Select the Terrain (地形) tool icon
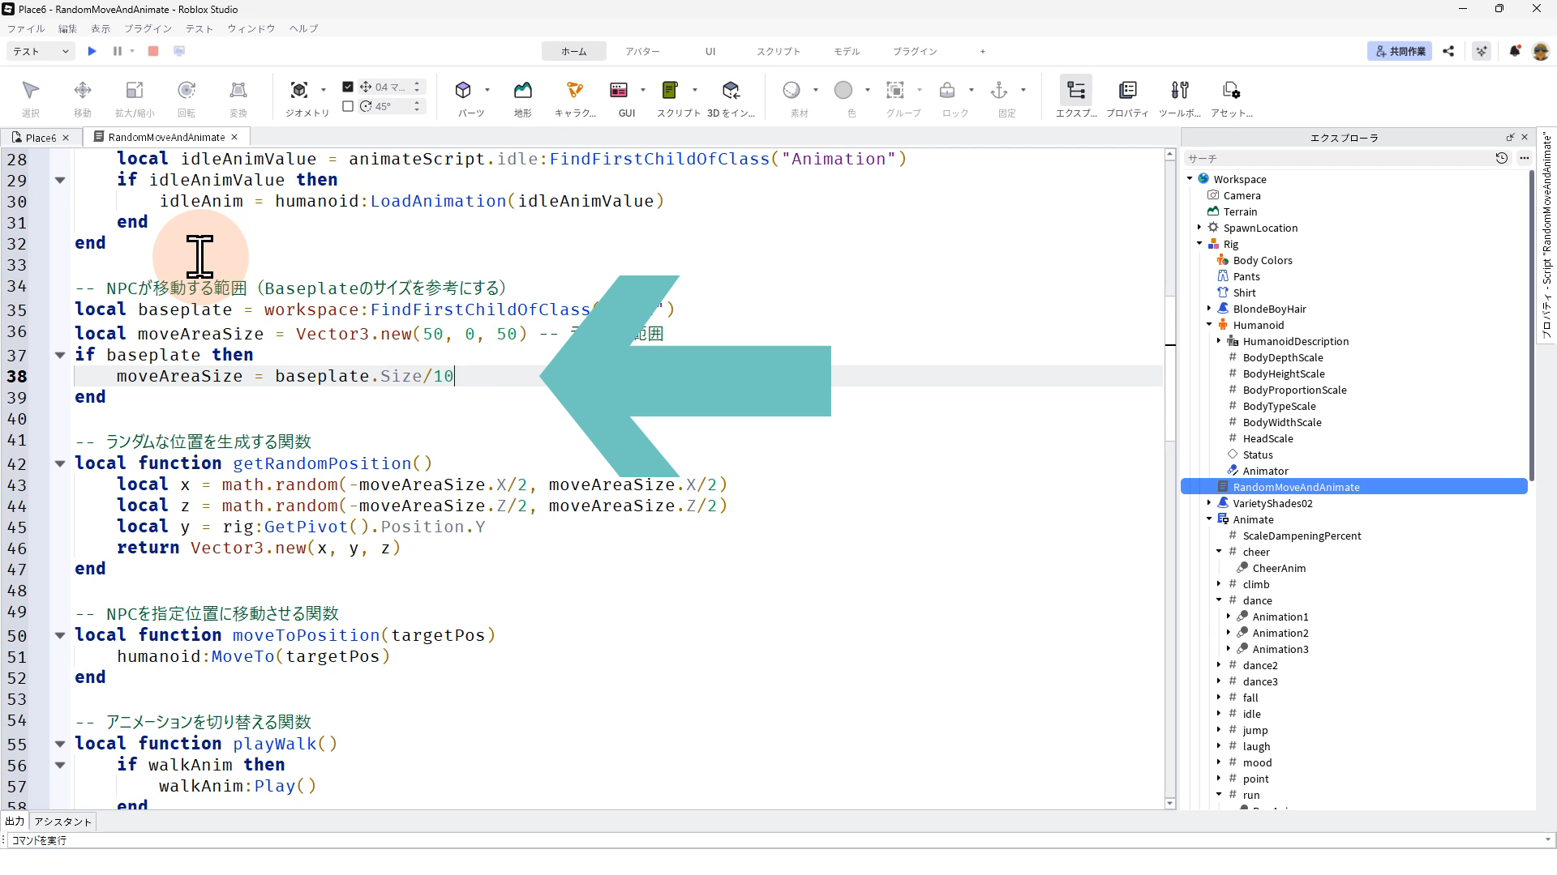 tap(523, 90)
